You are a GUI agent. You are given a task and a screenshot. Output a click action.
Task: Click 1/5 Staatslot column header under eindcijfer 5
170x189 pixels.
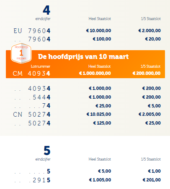(x=151, y=159)
